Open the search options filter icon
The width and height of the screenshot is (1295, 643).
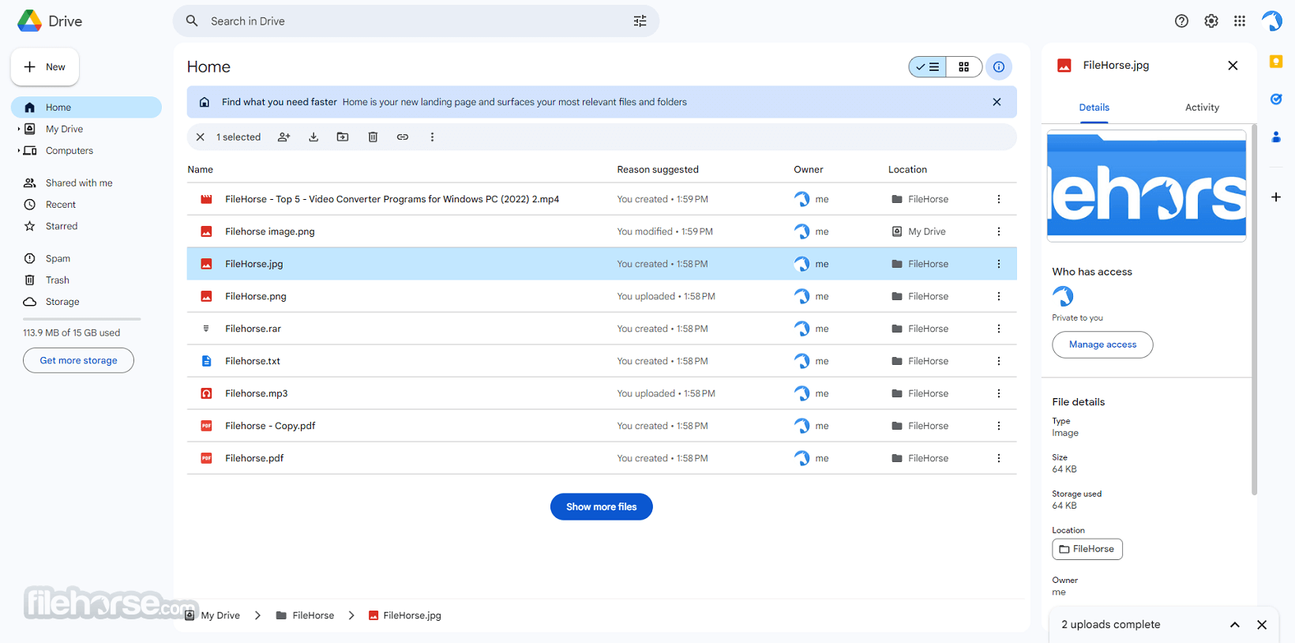[640, 21]
